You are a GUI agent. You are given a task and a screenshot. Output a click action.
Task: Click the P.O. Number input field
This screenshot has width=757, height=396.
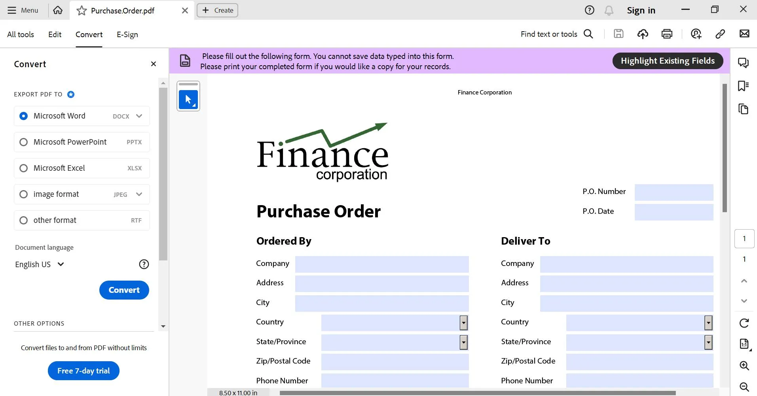(x=674, y=192)
